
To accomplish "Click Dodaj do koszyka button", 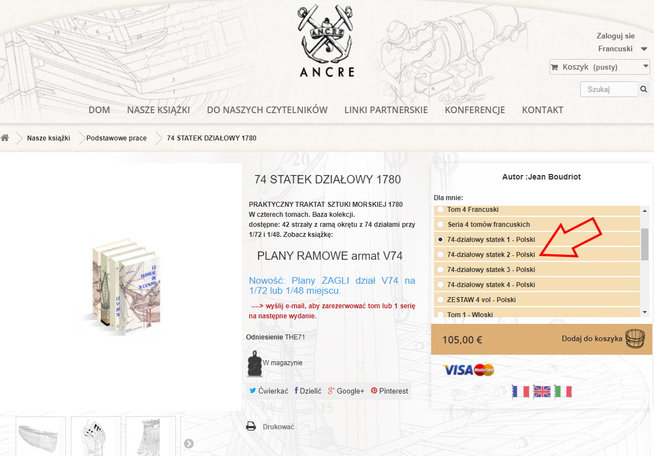I will pos(603,339).
